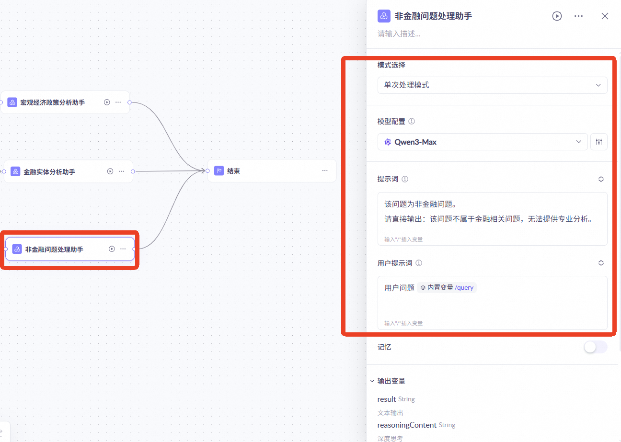The height and width of the screenshot is (442, 621).
Task: Click into the 用户提示词 text area
Action: coord(492,303)
